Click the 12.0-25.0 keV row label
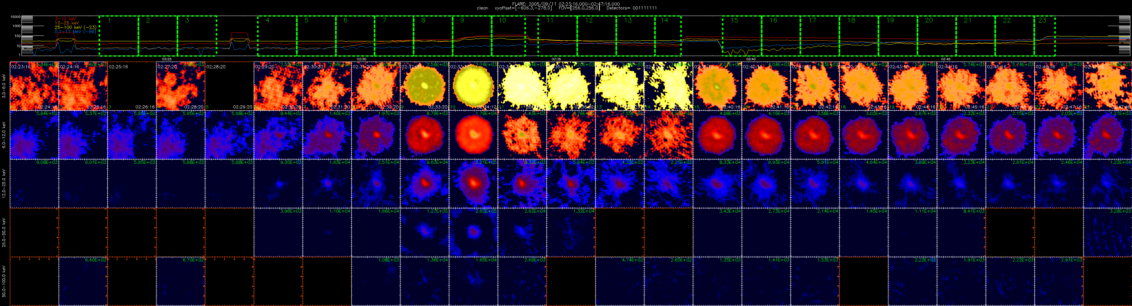The width and height of the screenshot is (1132, 306). [x=5, y=183]
